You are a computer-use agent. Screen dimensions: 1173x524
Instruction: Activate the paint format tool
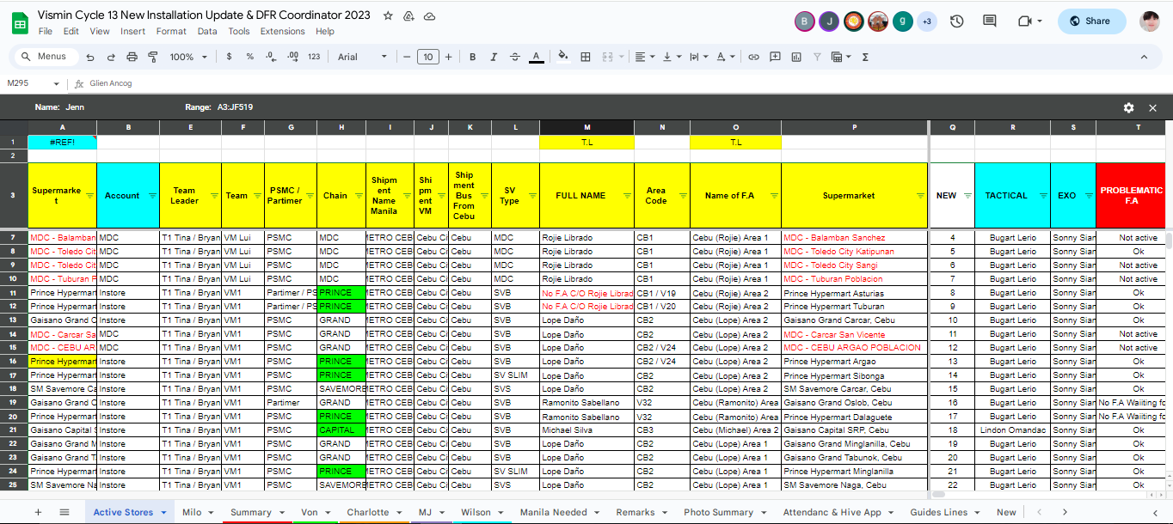pos(153,57)
